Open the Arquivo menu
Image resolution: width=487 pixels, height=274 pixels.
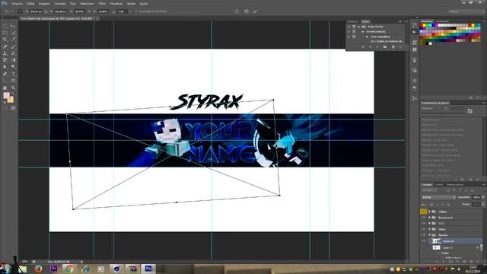pyautogui.click(x=17, y=3)
